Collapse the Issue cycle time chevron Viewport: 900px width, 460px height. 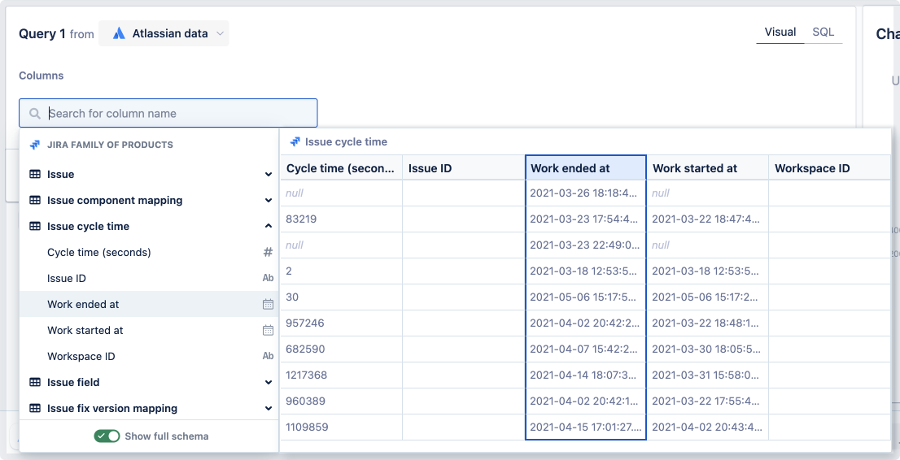point(268,226)
